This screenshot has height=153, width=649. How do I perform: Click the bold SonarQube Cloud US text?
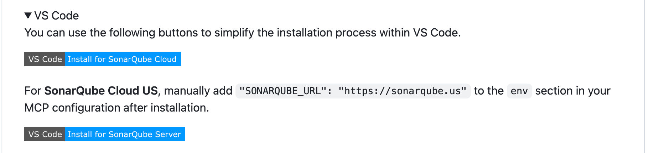pyautogui.click(x=101, y=91)
